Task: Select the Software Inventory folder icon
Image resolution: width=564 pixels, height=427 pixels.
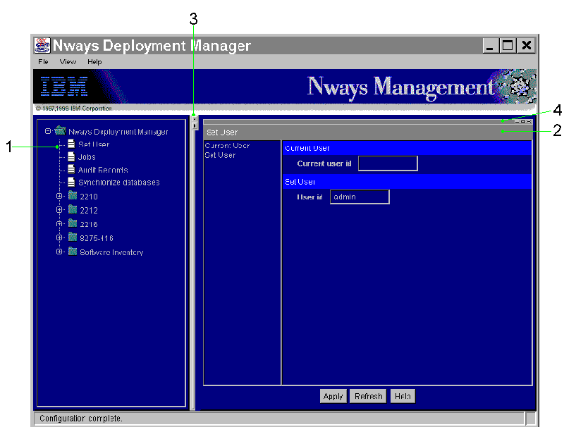Action: [x=73, y=252]
